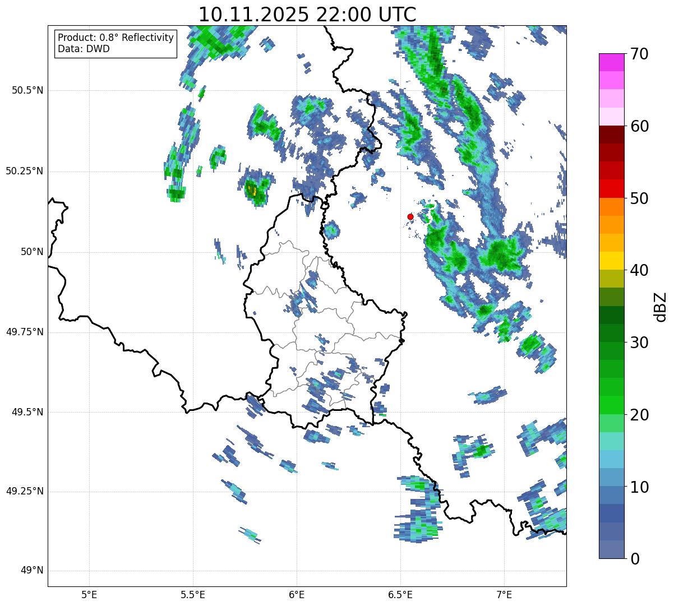The width and height of the screenshot is (674, 606).
Task: Click the 5°E longitude label
Action: point(89,595)
